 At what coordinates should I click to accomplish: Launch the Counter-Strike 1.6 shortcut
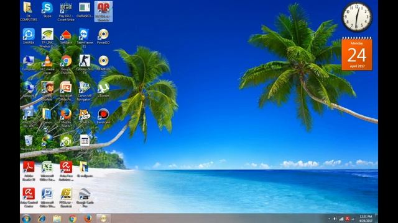tap(85, 64)
